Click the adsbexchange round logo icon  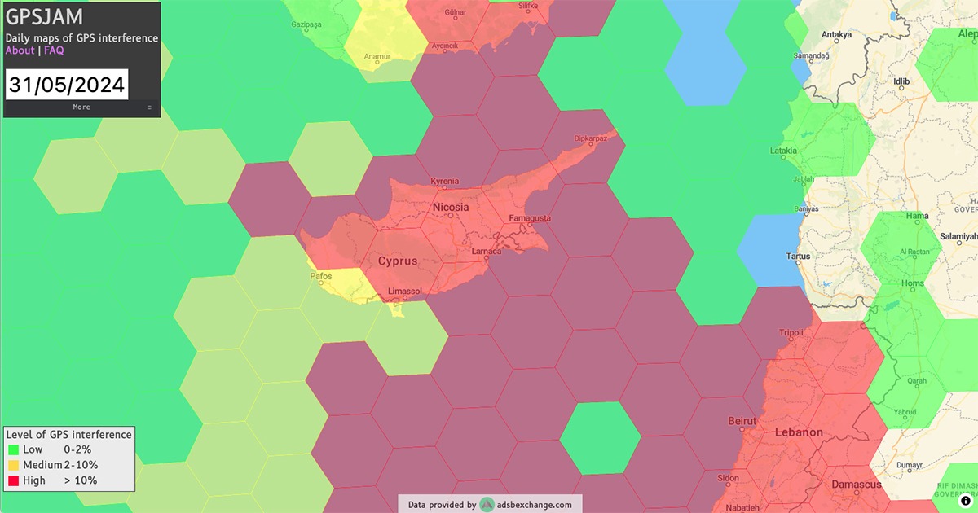[x=487, y=505]
